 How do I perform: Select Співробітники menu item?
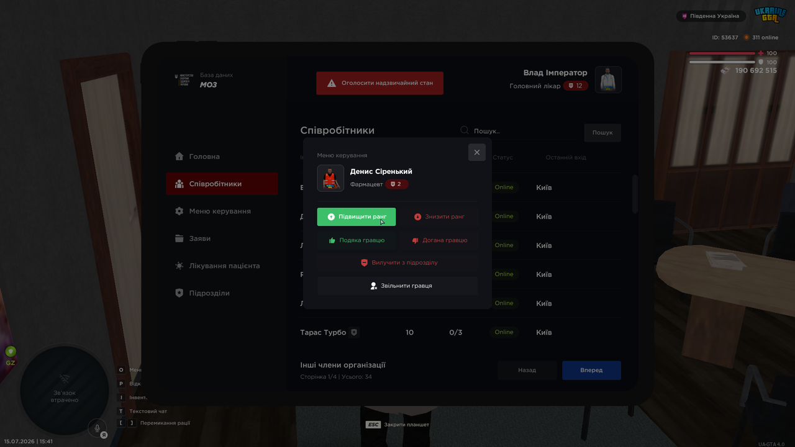coord(222,184)
